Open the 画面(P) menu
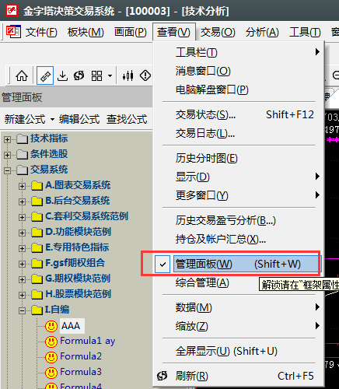This screenshot has width=339, height=389. 131,32
